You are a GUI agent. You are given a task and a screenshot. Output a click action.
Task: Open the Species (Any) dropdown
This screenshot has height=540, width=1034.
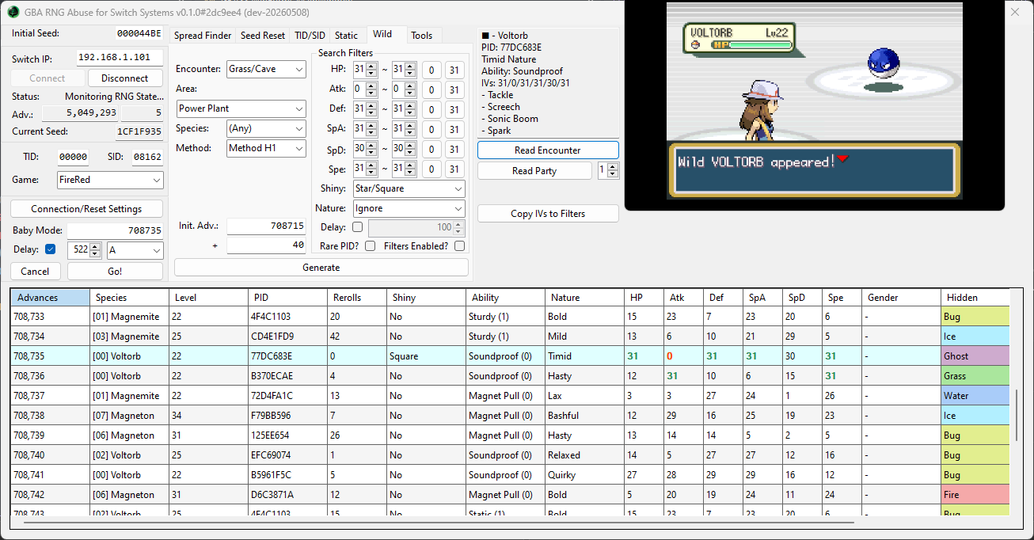click(x=266, y=128)
